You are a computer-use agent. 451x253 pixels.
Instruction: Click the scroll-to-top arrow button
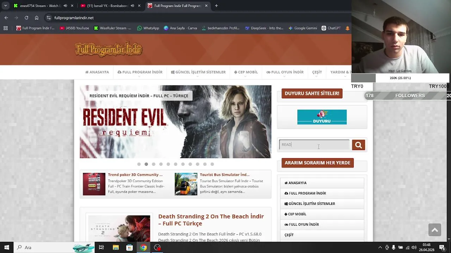(435, 230)
